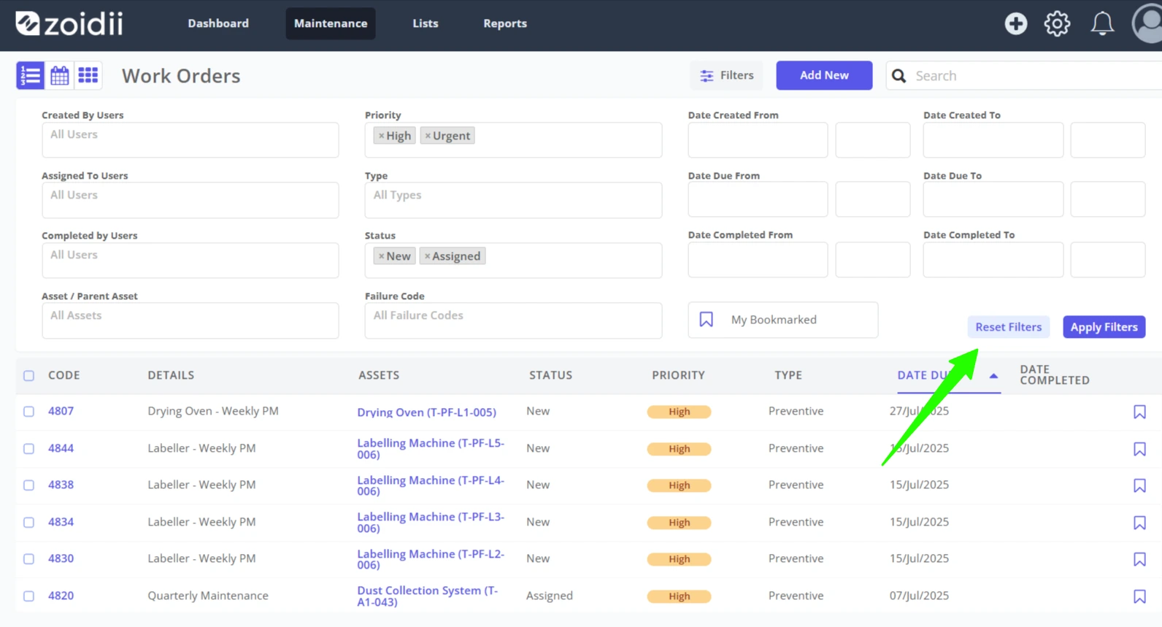Click the Filters button
Viewport: 1162px width, 627px height.
[726, 75]
